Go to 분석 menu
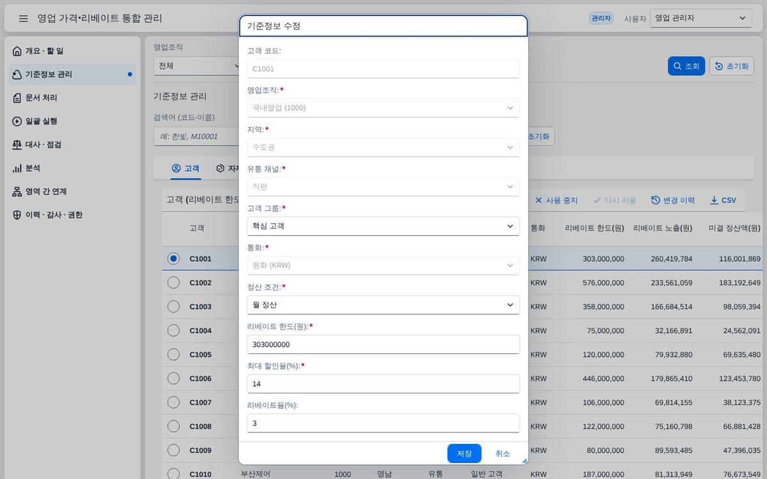Image resolution: width=767 pixels, height=479 pixels. coord(73,168)
